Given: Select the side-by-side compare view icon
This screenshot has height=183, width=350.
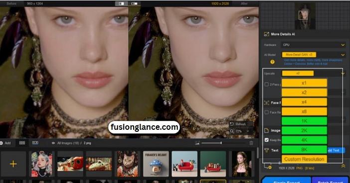Looking at the screenshot, I should tap(134, 3).
